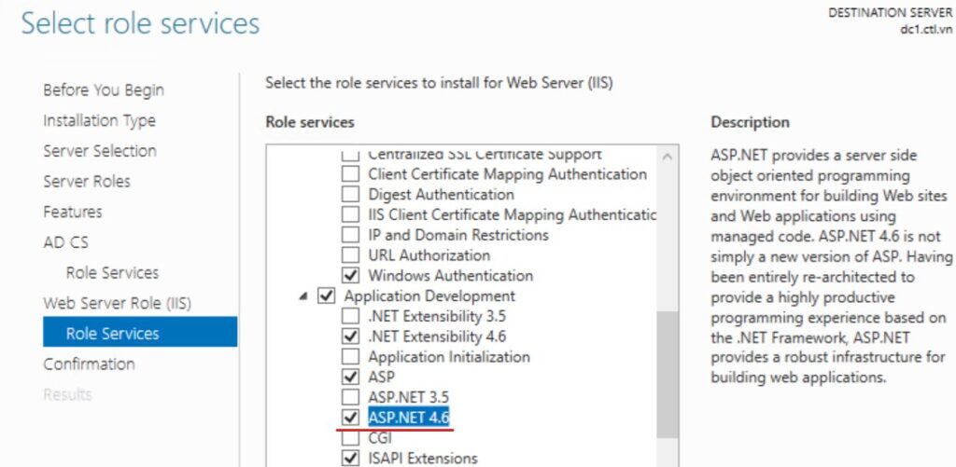Untick the ASP checkbox

(350, 378)
